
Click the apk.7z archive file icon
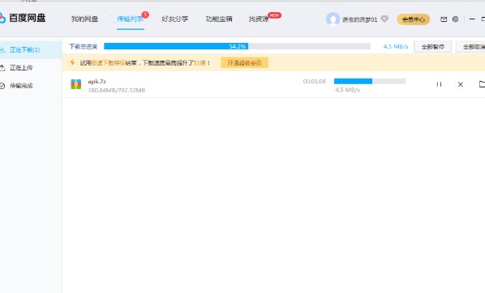pos(75,84)
